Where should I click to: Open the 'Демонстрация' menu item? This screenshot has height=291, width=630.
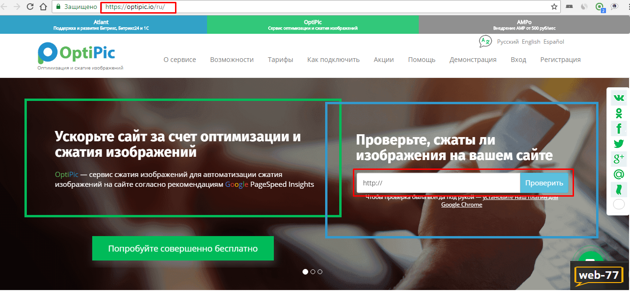tap(473, 60)
